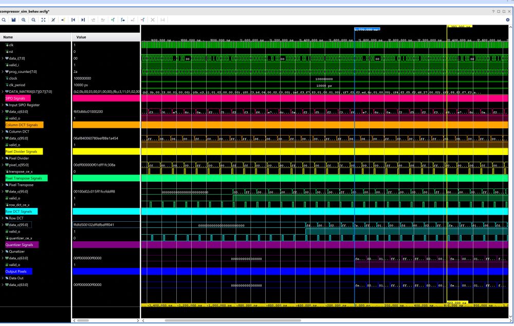Viewport: 514px width, 326px height.
Task: Save the waveform configuration
Action: click(13, 20)
